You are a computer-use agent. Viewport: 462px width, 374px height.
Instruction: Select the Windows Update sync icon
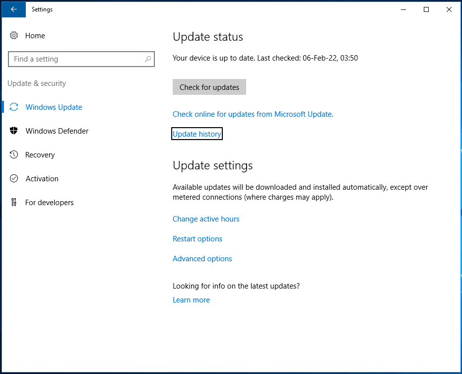(x=14, y=107)
